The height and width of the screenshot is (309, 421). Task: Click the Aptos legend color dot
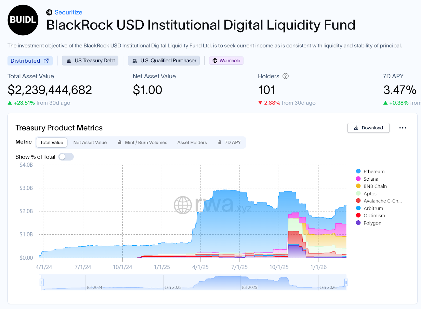coord(358,193)
